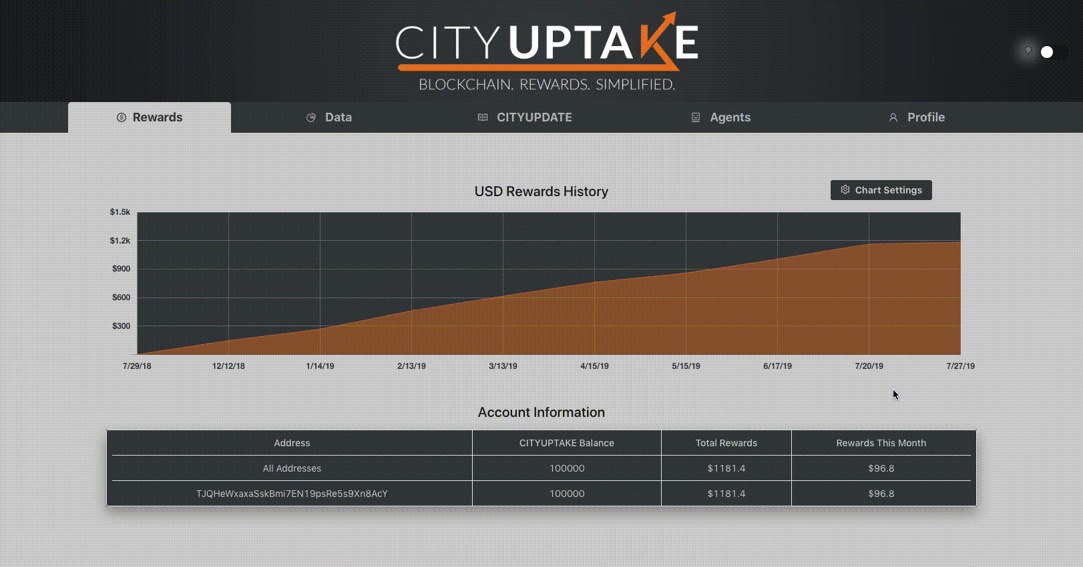Click the badge icon beside Agents

[x=695, y=117]
